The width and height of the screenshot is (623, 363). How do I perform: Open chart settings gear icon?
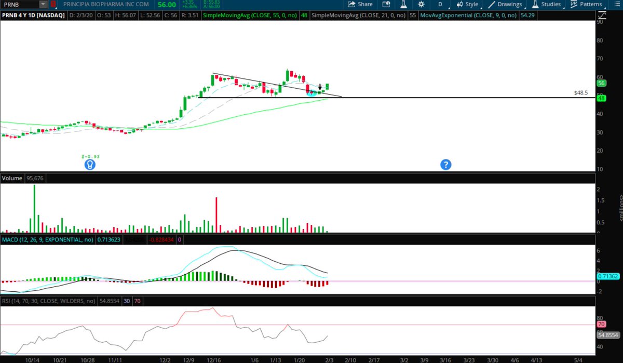pyautogui.click(x=421, y=4)
